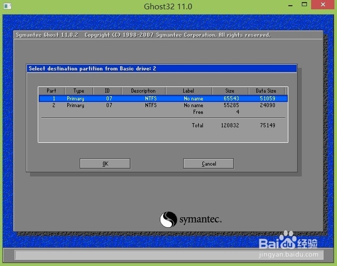Screen dimensions: 337x266
Task: Click the Cancel button
Action: coord(209,164)
